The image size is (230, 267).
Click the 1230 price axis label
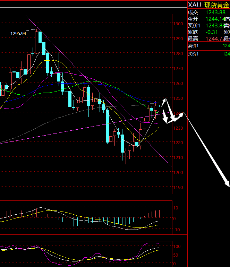tap(178, 128)
